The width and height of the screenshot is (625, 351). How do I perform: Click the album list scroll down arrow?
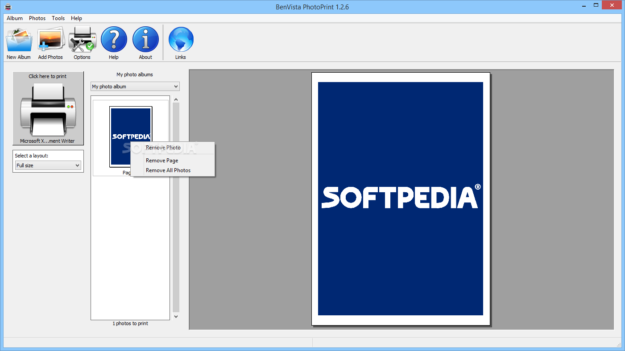(x=176, y=316)
